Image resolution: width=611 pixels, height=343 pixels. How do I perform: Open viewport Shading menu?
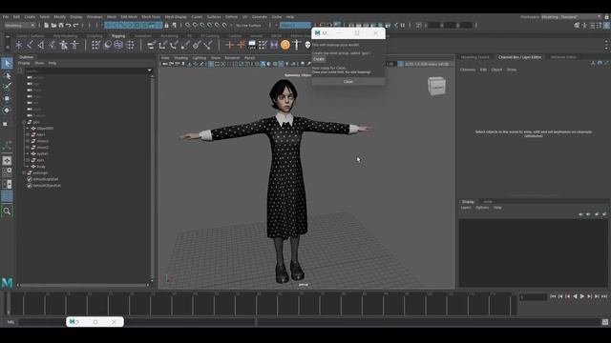(180, 58)
